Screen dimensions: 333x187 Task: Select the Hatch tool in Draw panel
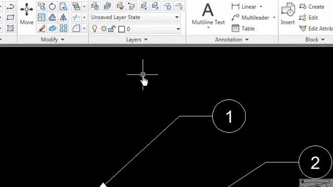[x=10, y=28]
